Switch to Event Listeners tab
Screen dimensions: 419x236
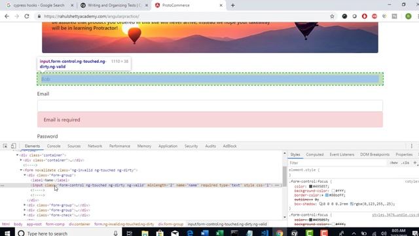342,155
